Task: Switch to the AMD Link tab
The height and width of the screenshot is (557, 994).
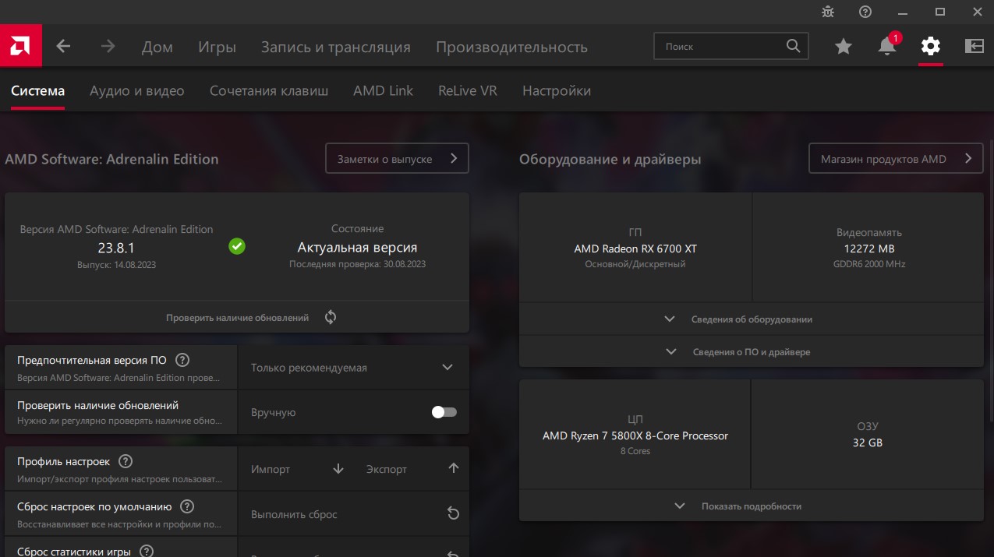Action: pyautogui.click(x=383, y=90)
